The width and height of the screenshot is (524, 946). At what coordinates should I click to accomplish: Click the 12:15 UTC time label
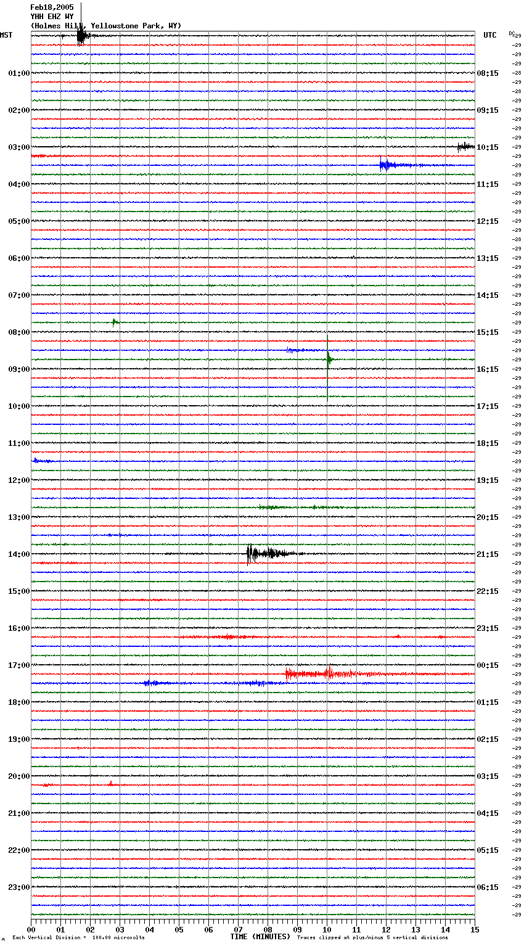488,221
